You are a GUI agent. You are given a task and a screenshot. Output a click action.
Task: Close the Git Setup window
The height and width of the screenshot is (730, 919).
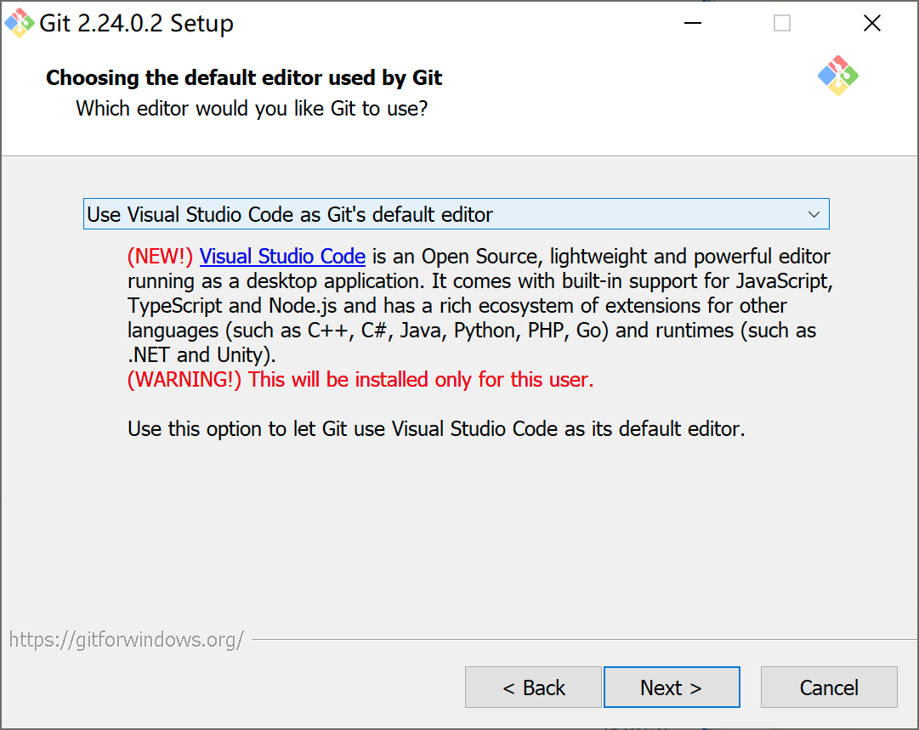(x=871, y=23)
